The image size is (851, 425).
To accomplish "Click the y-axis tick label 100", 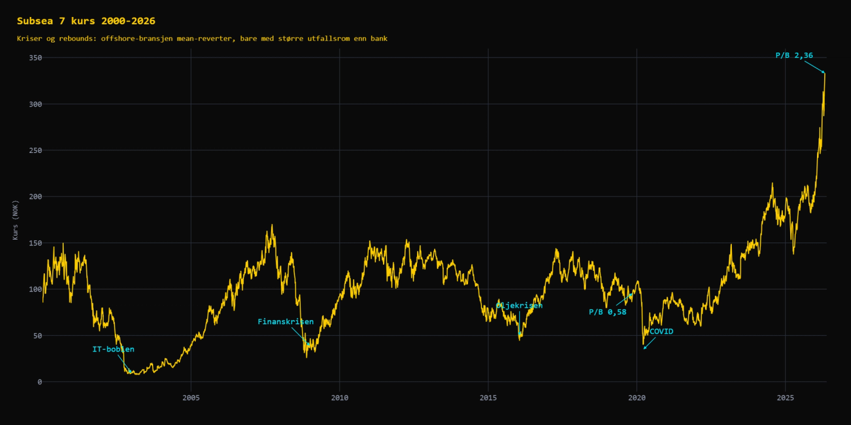I will [35, 289].
